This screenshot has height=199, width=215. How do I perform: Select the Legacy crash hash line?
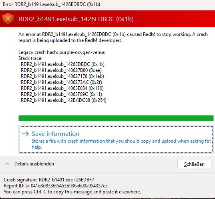point(62,52)
